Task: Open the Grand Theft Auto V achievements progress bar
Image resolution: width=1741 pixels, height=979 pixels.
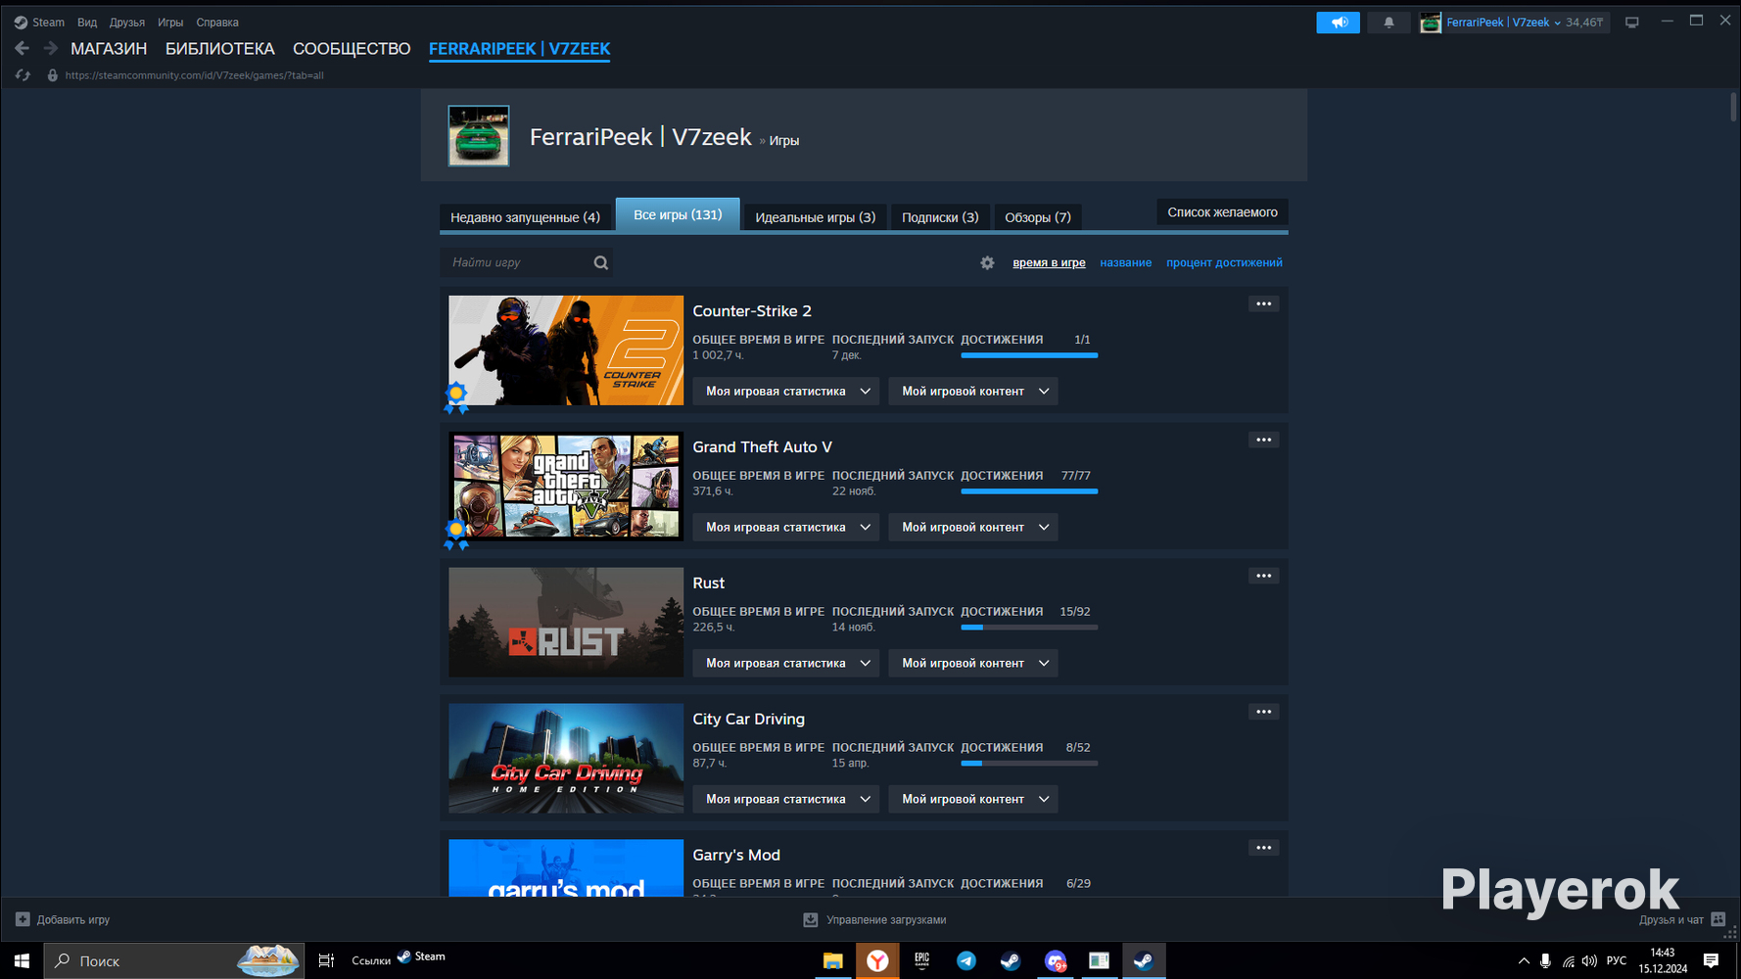Action: pos(1029,490)
